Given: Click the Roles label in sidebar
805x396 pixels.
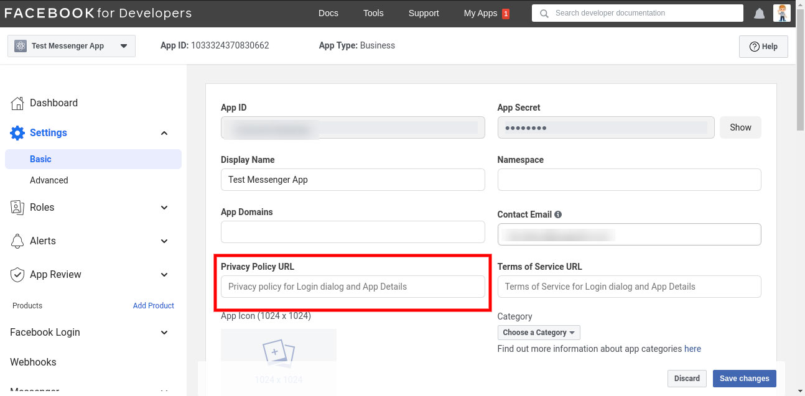Looking at the screenshot, I should pyautogui.click(x=42, y=208).
